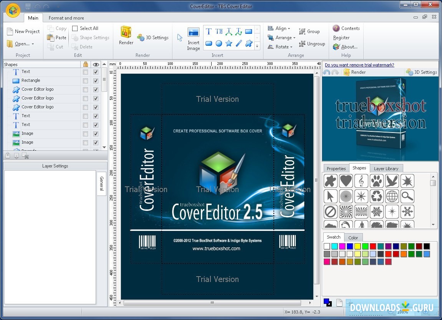The image size is (442, 320).
Task: Select the recycle symbol shape
Action: [x=376, y=196]
